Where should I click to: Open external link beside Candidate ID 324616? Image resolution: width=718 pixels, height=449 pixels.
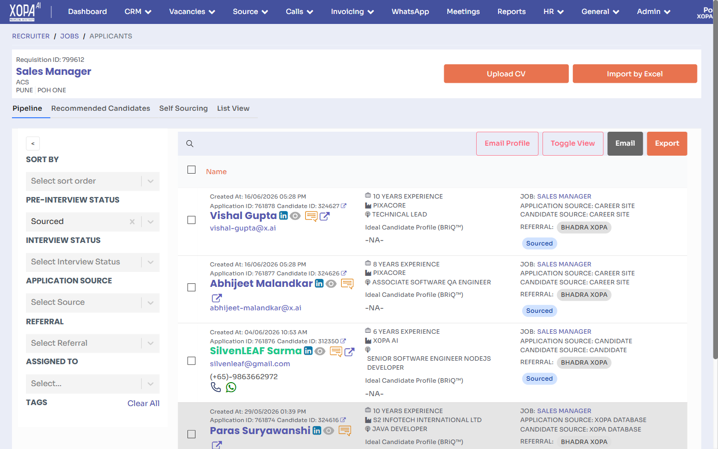click(343, 420)
